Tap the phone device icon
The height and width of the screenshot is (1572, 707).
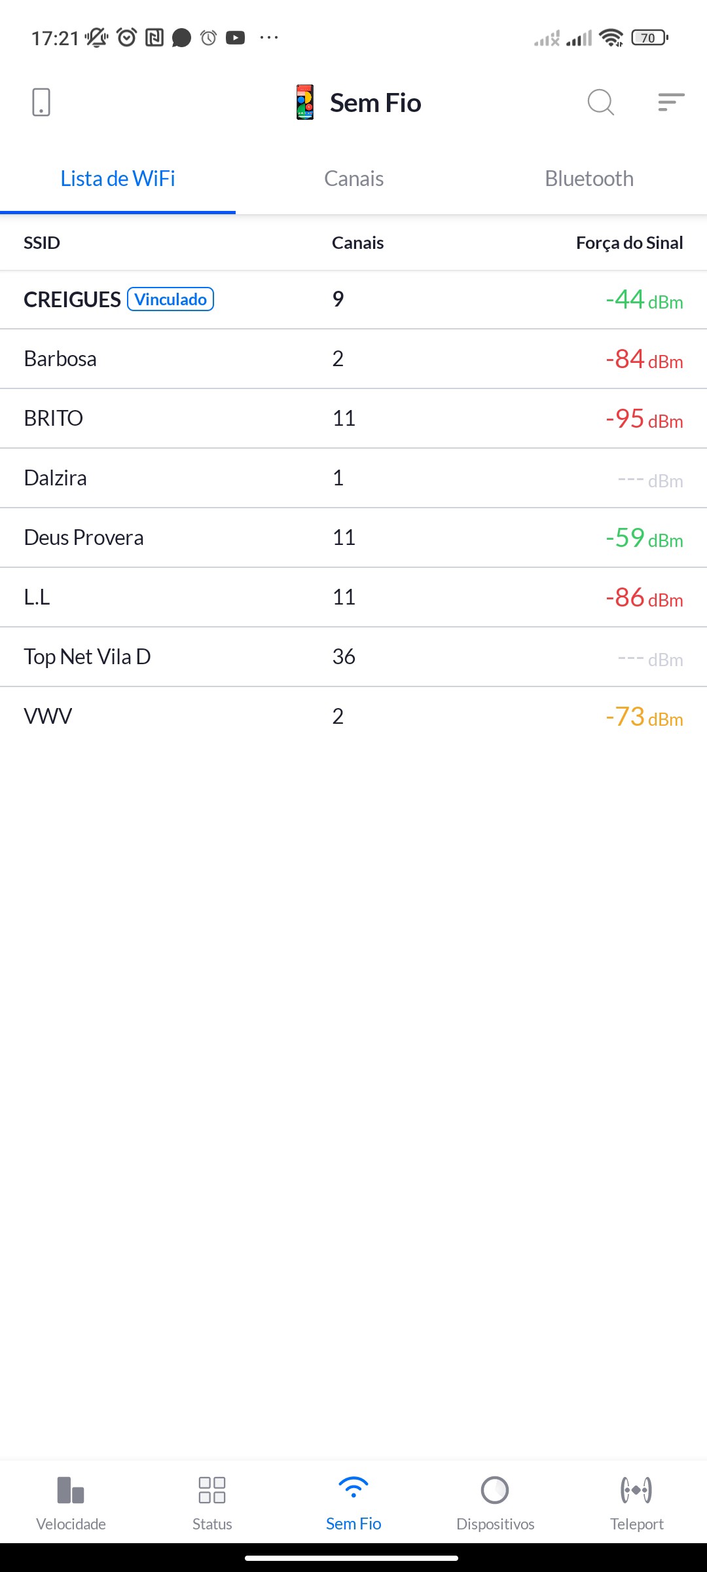coord(41,103)
